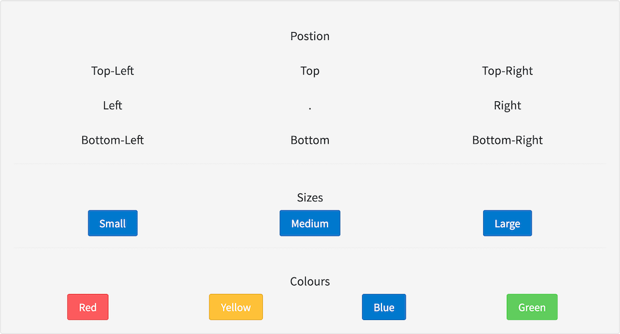Click the Postion section heading
620x334 pixels.
click(x=310, y=36)
